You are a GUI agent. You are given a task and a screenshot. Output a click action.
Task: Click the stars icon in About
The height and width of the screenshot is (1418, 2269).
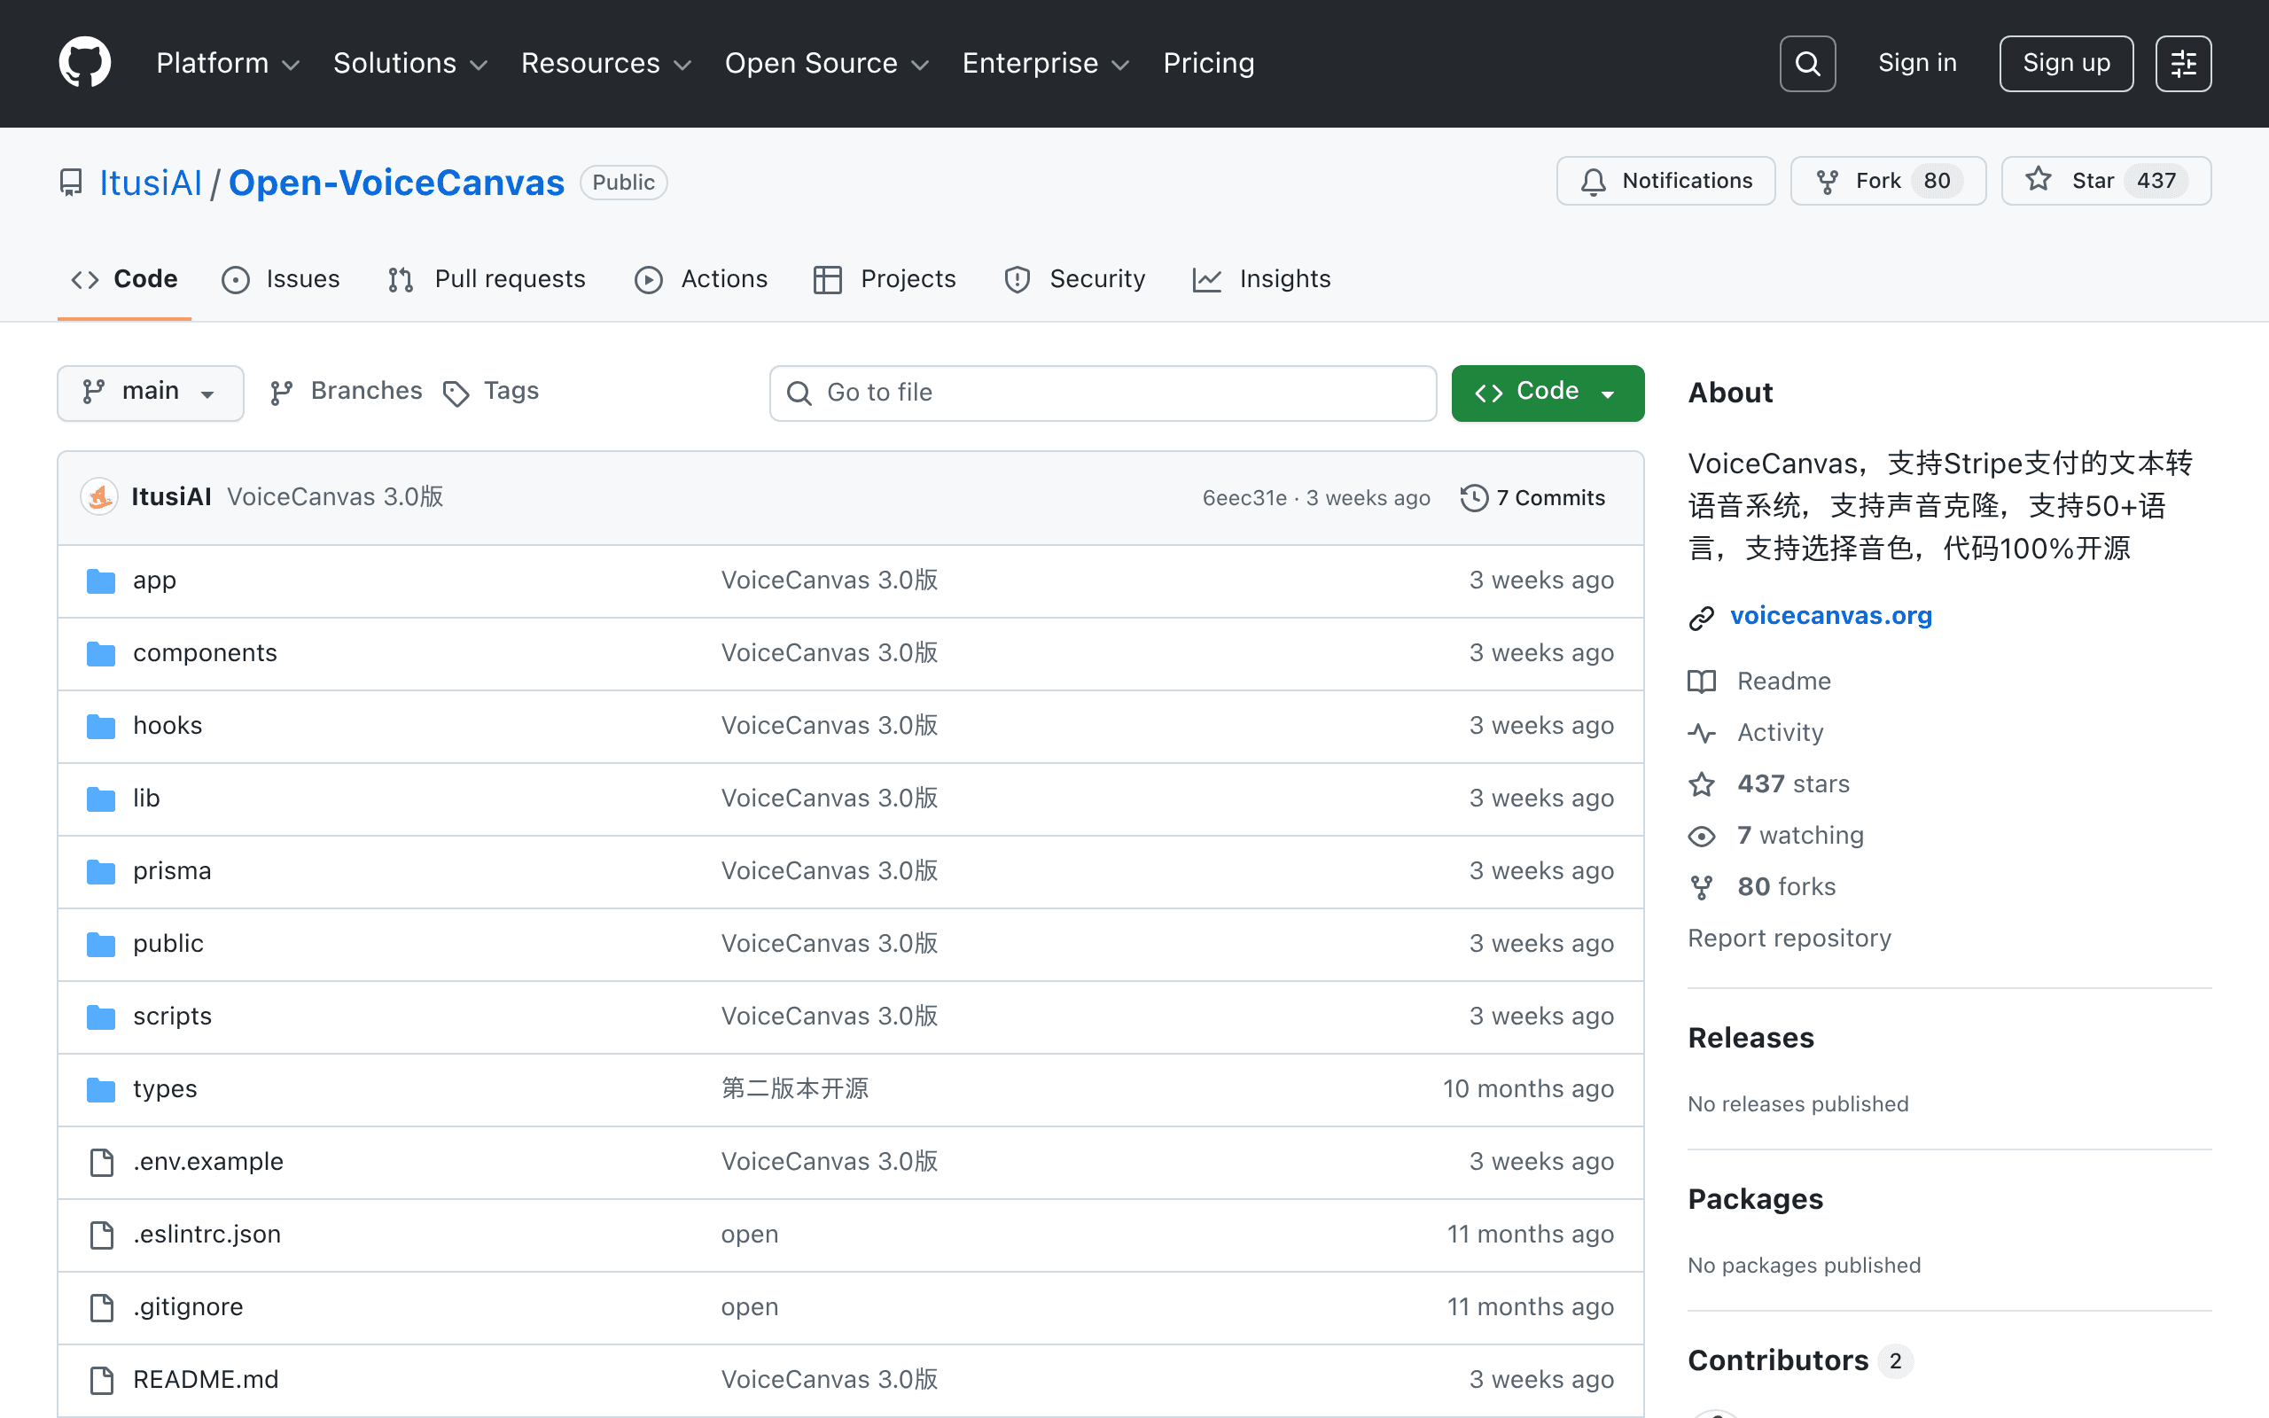[x=1702, y=785]
